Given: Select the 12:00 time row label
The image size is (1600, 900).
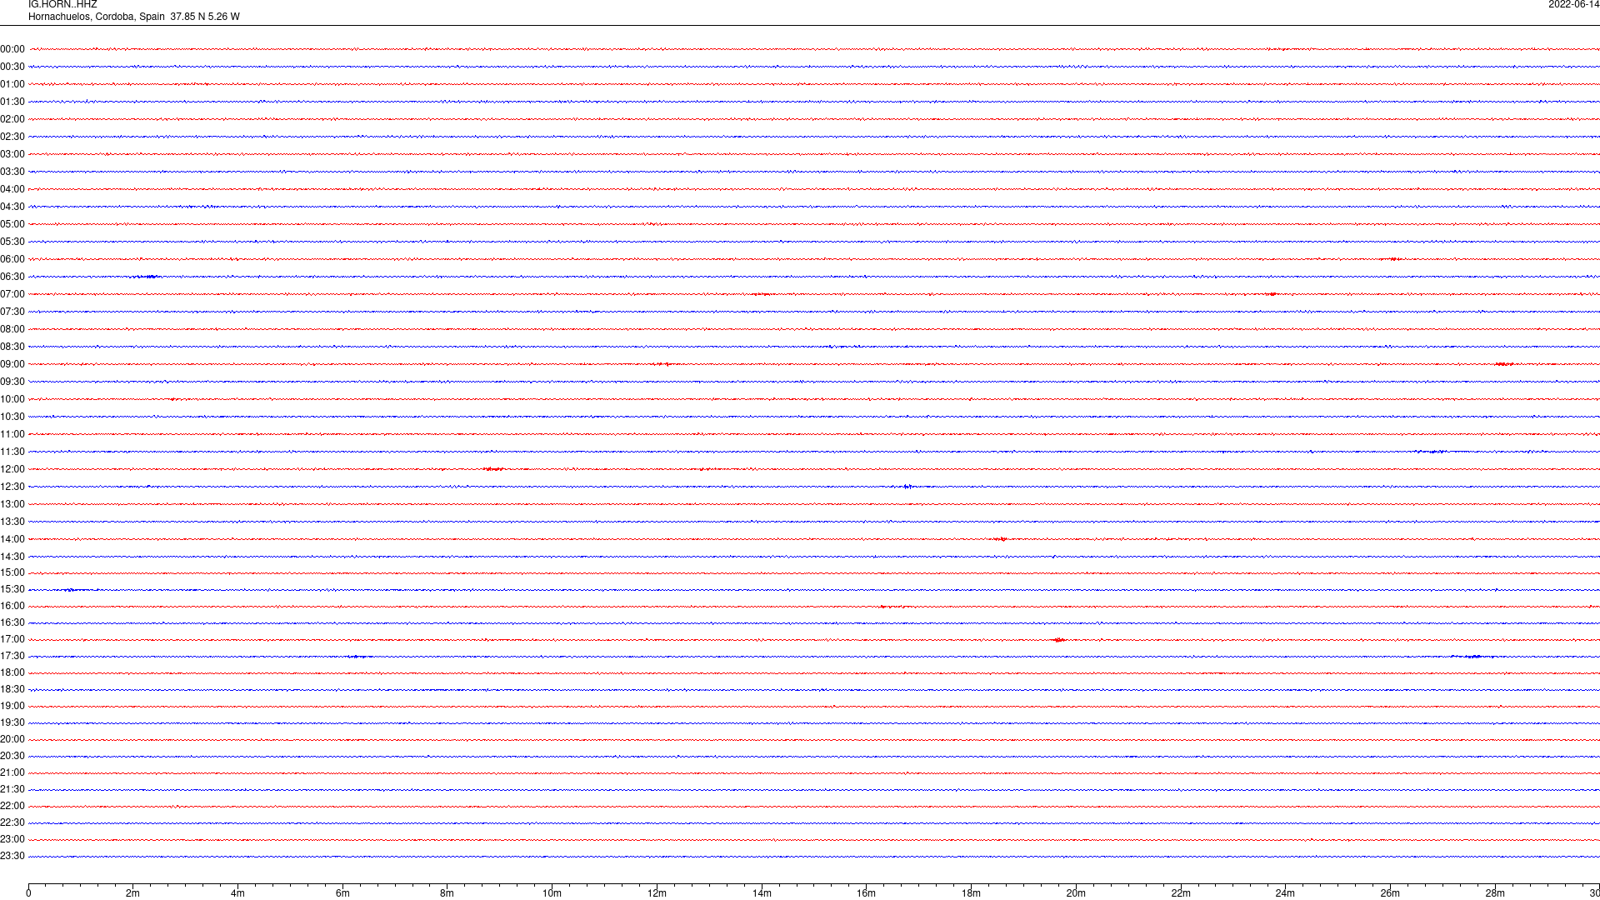Looking at the screenshot, I should [12, 469].
